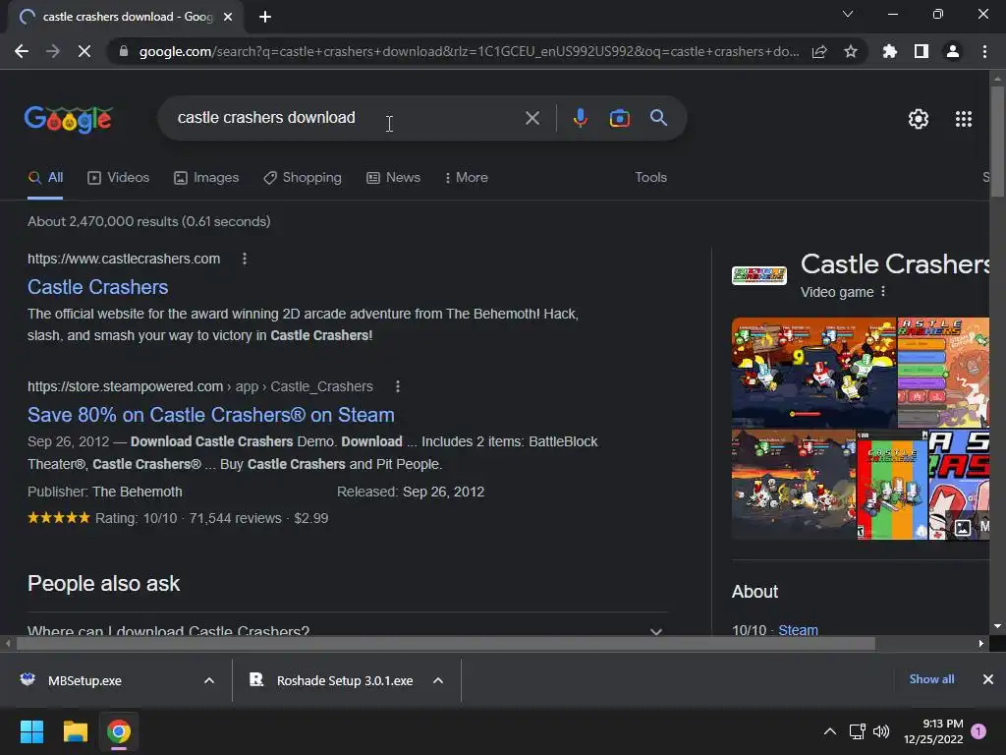Click the browser forward arrow
This screenshot has width=1006, height=755.
(53, 51)
